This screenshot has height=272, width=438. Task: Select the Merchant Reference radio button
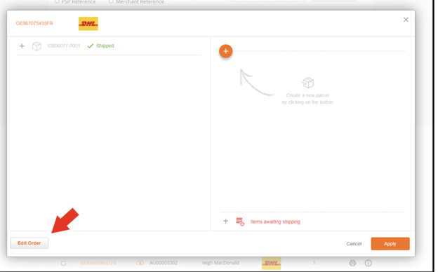pos(111,1)
